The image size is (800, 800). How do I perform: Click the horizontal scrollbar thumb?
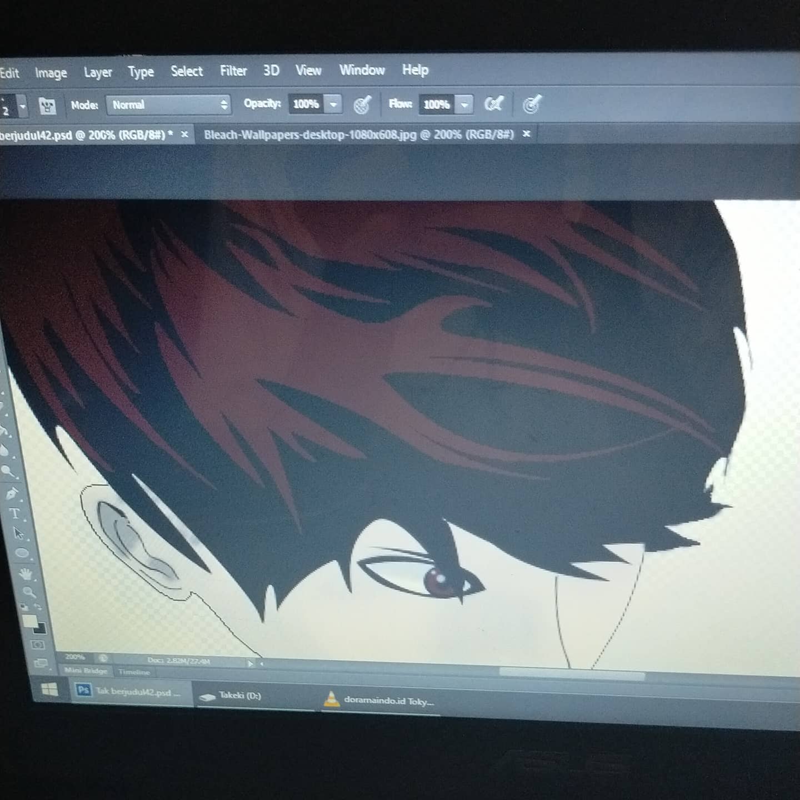pyautogui.click(x=572, y=673)
